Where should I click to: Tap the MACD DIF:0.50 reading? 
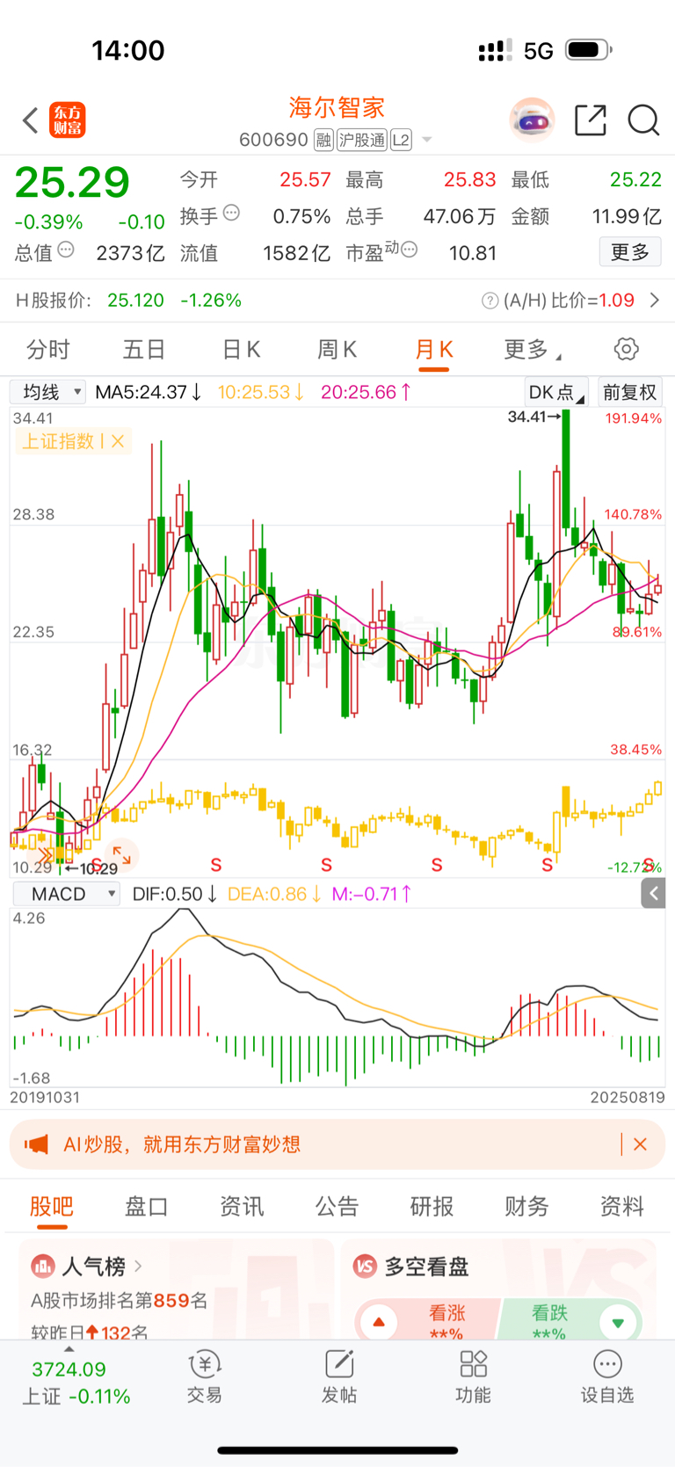point(174,894)
